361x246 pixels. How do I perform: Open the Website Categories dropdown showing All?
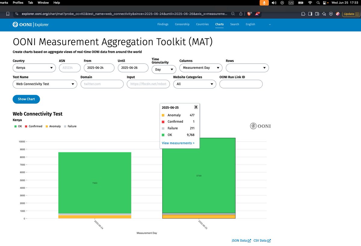click(x=195, y=84)
